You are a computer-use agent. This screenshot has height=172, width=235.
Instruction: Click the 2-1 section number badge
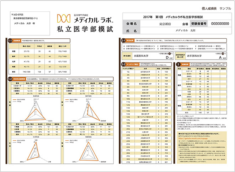tap(123, 39)
